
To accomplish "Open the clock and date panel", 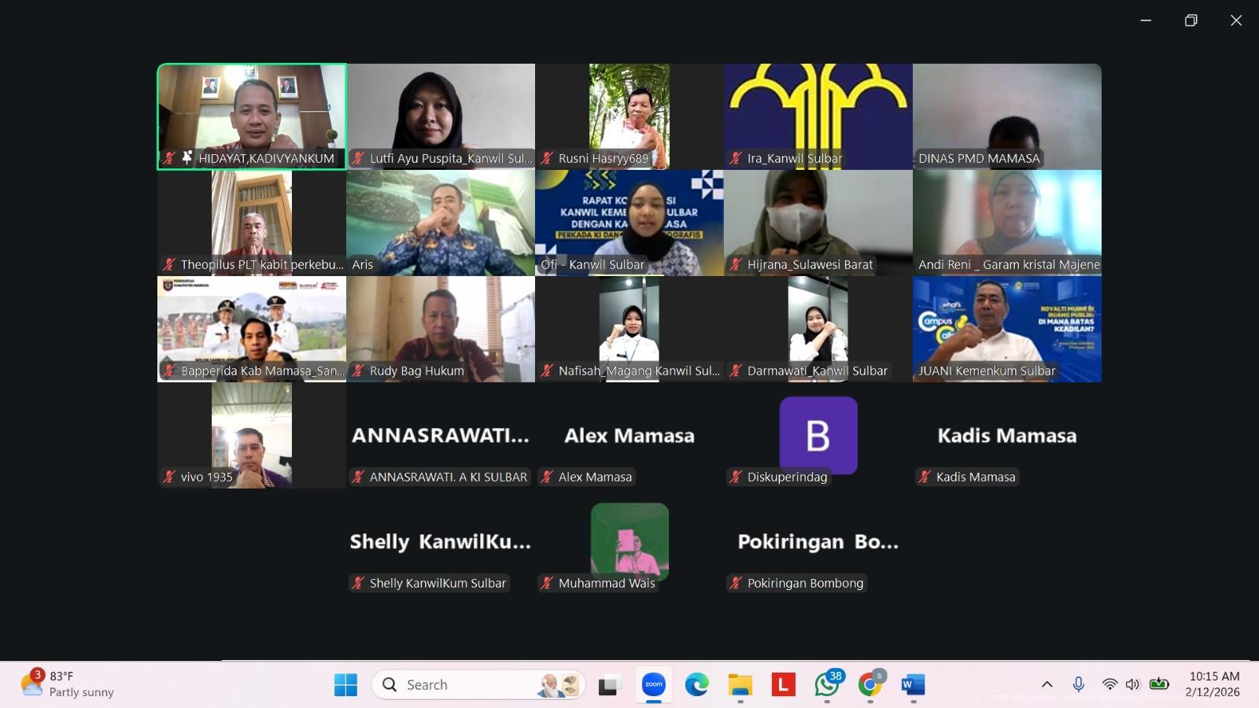I will click(1213, 684).
